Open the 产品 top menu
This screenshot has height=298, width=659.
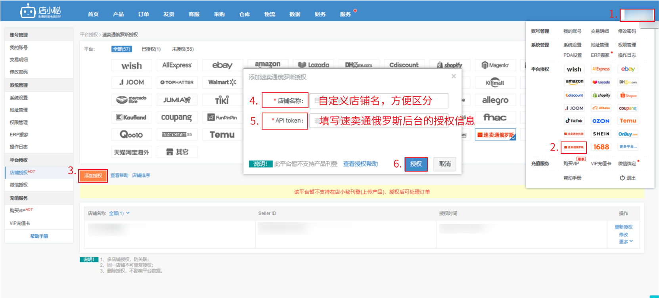pyautogui.click(x=118, y=14)
